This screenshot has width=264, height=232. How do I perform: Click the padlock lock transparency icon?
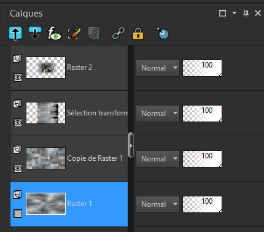[138, 33]
